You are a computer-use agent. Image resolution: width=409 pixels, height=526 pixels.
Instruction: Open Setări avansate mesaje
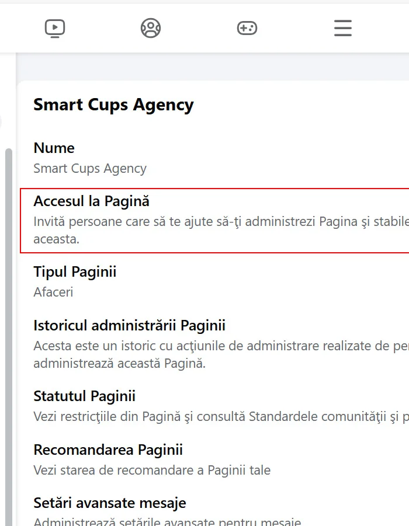point(110,503)
